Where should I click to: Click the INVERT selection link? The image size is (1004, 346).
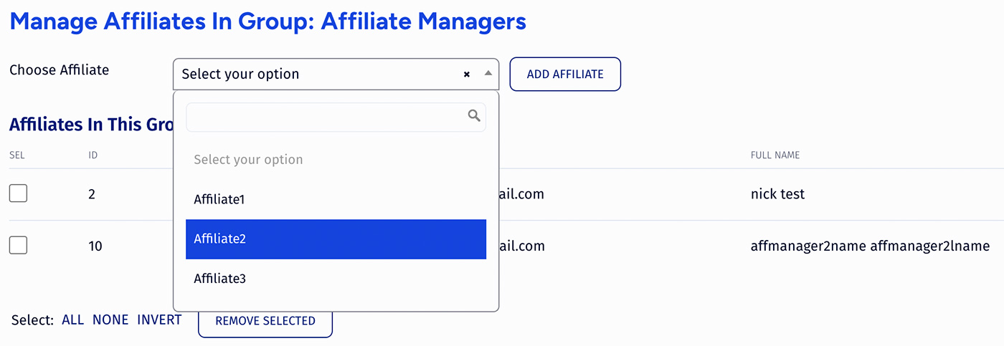click(x=159, y=320)
